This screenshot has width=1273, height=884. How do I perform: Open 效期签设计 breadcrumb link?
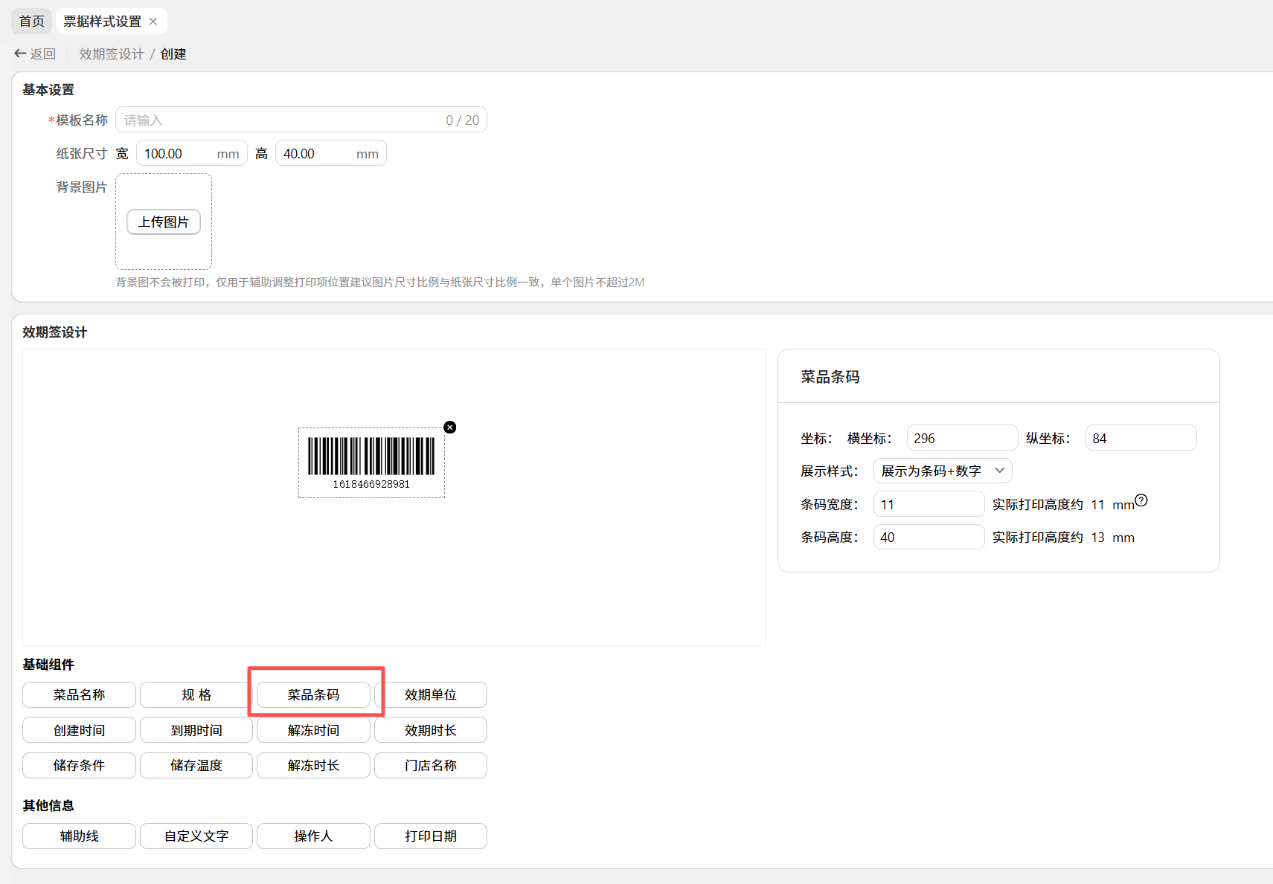(112, 54)
